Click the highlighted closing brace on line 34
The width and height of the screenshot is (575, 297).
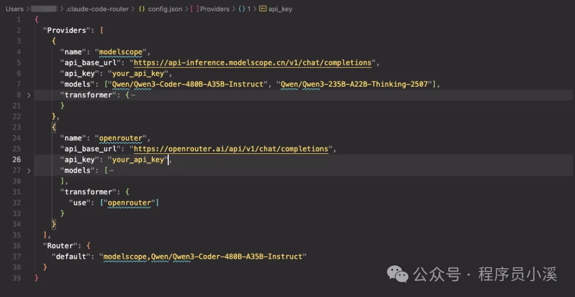point(54,225)
